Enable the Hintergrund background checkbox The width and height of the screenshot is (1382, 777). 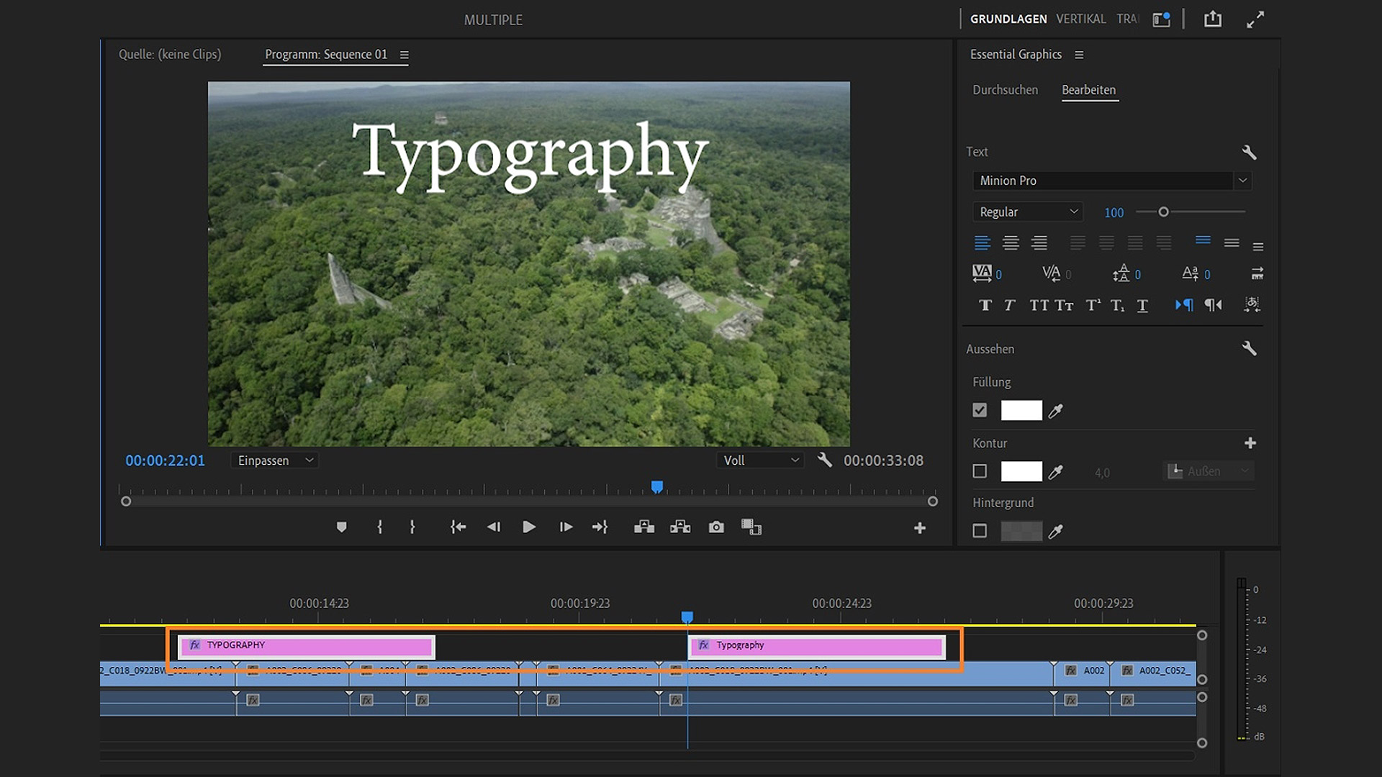980,531
